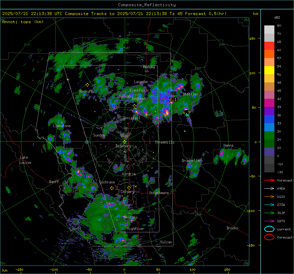Image resolution: width=294 pixels, height=274 pixels.
Task: Click the Strathmore city label
Action: tap(159, 193)
